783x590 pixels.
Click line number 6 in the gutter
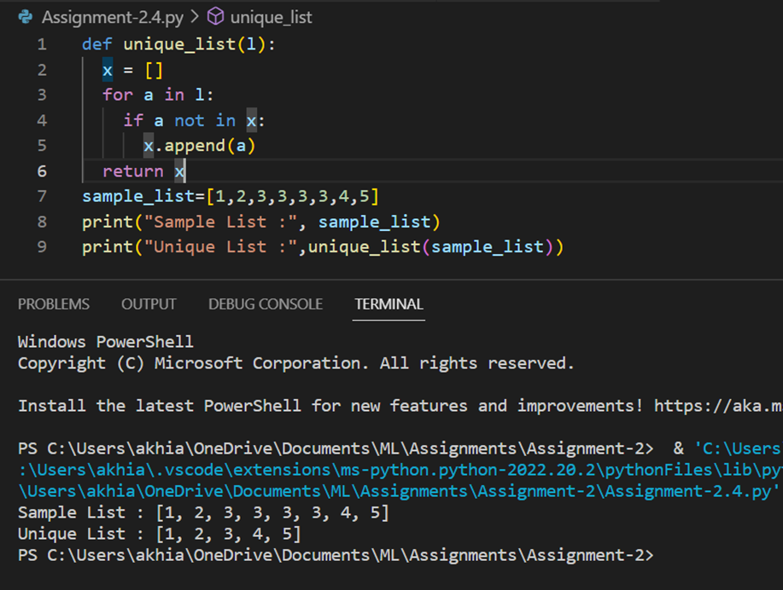[x=41, y=171]
